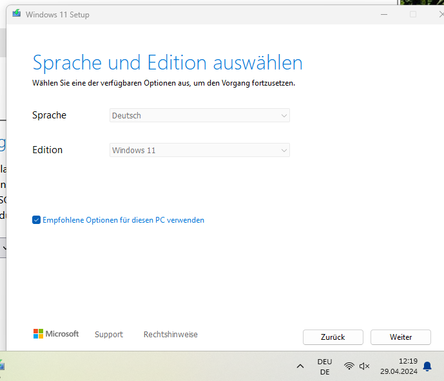Open the Edition dropdown showing Windows 11
Viewport: 444px width, 381px height.
coord(200,150)
